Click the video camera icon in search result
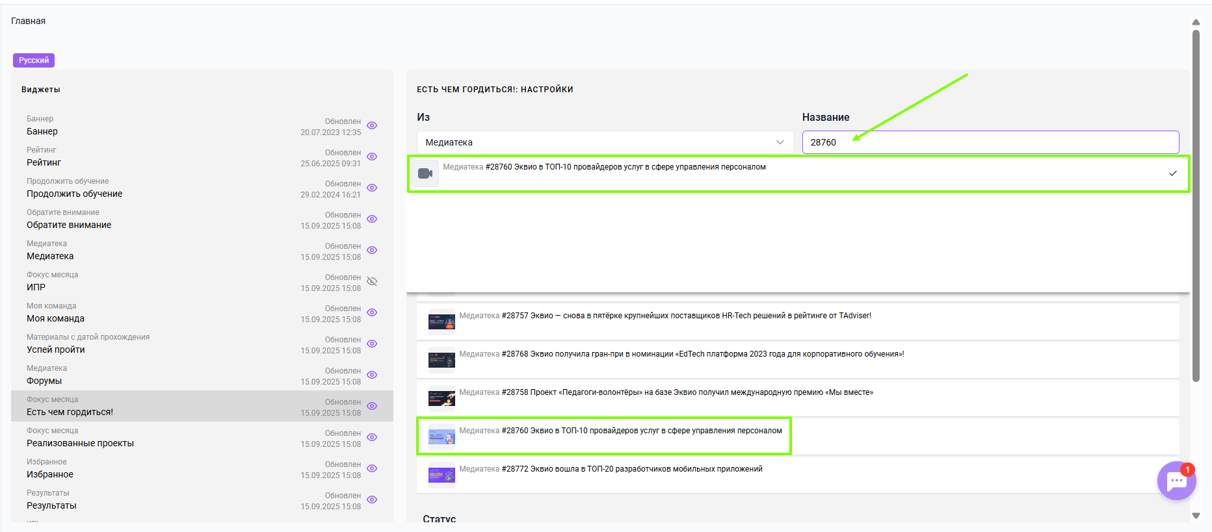Image resolution: width=1212 pixels, height=532 pixels. [425, 173]
